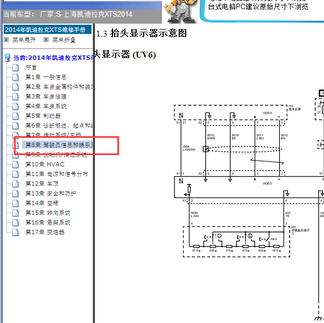This screenshot has width=324, height=323.
Task: Click the document icon beside 第14章 座椅
Action: point(15,203)
